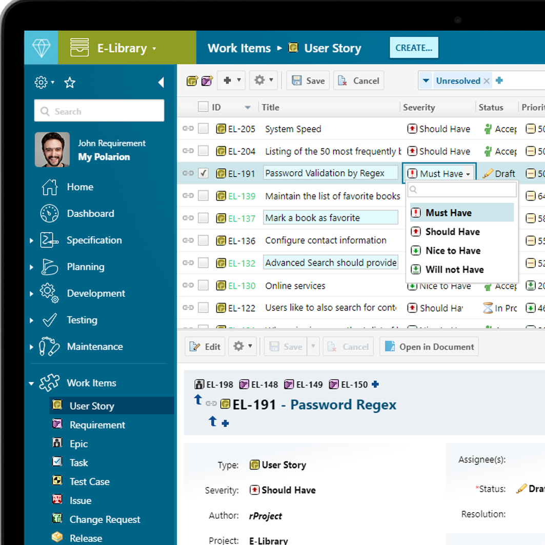Expand the Maintenance section arrow
The image size is (545, 545).
coord(31,347)
